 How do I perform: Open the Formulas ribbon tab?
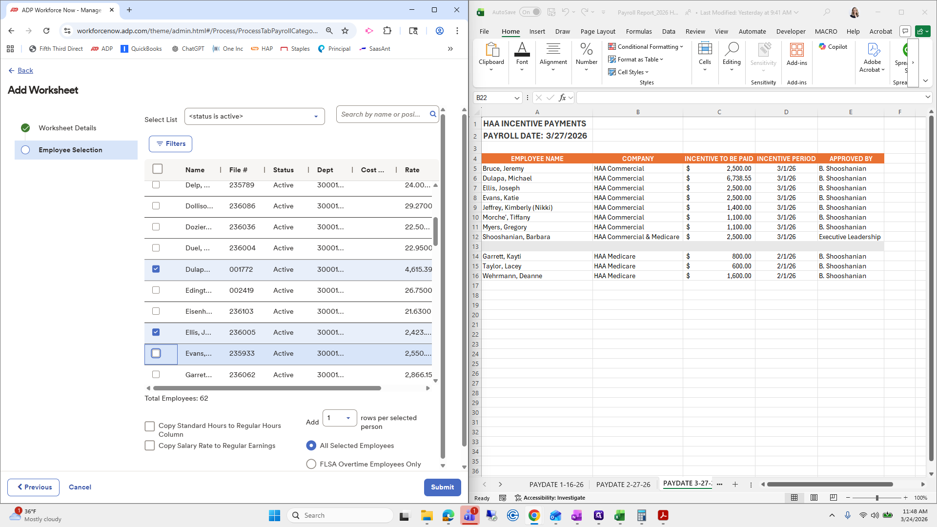[638, 31]
